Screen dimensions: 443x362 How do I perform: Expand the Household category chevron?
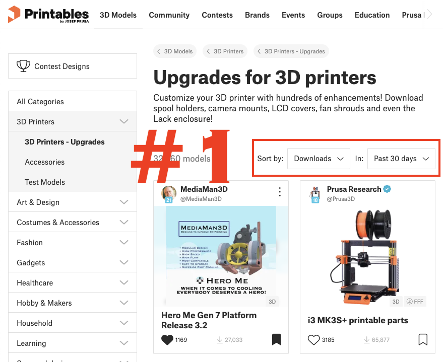124,323
